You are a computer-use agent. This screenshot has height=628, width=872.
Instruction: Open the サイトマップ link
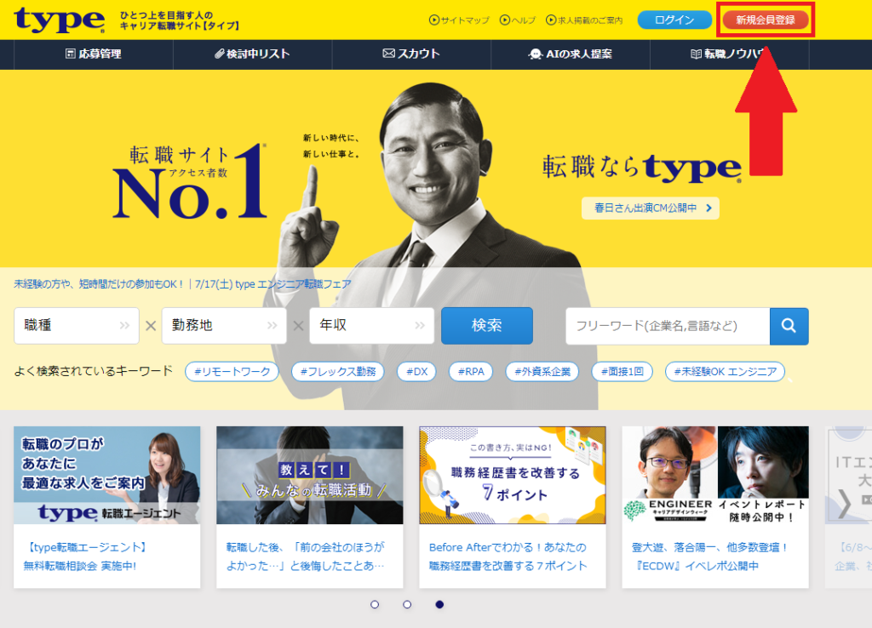(x=459, y=20)
